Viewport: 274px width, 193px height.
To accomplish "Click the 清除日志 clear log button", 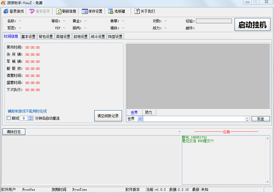I will (14, 132).
